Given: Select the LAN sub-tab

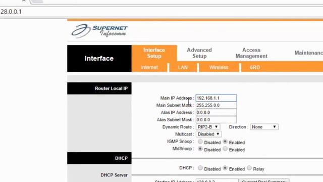Looking at the screenshot, I should pyautogui.click(x=183, y=67).
